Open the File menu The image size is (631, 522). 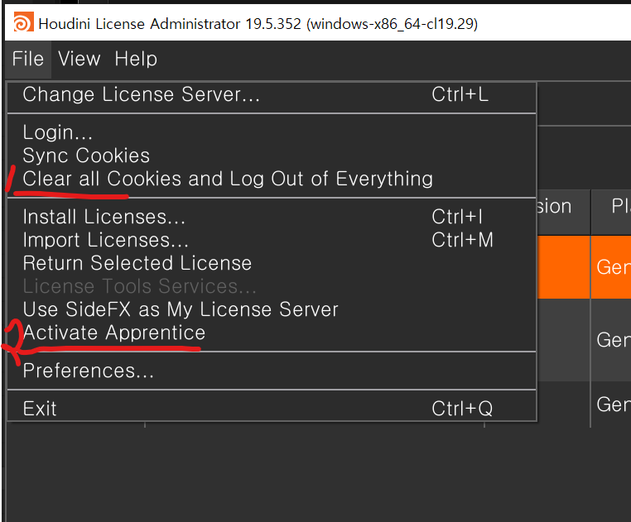pyautogui.click(x=28, y=59)
